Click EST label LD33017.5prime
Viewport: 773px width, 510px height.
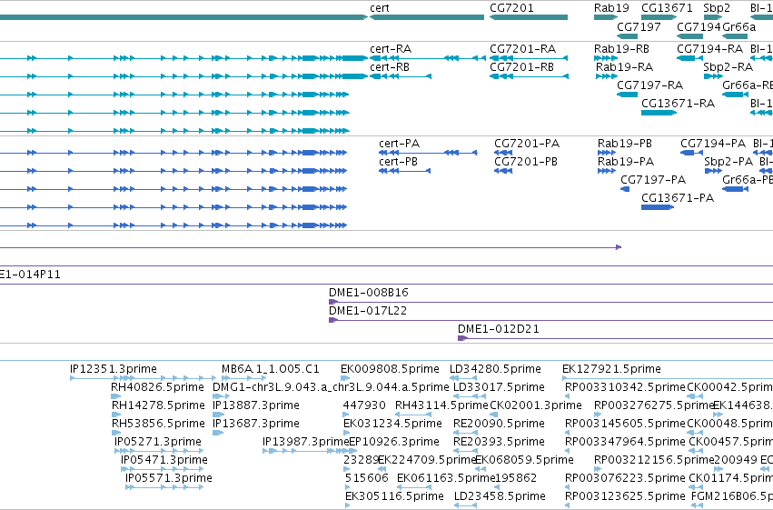pos(499,387)
